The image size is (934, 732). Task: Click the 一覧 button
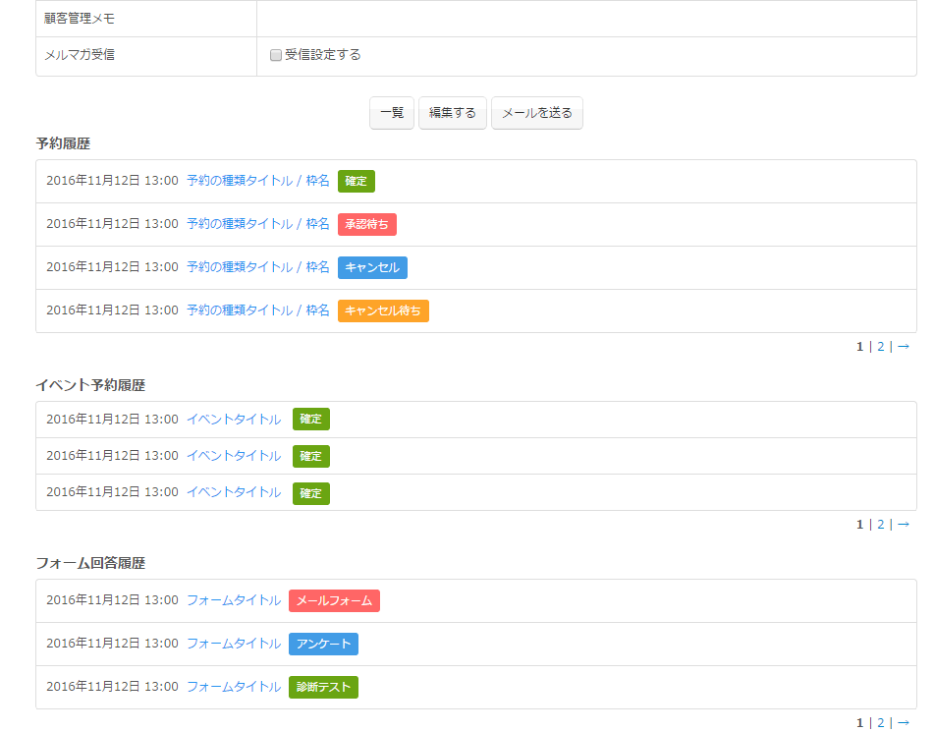coord(392,113)
